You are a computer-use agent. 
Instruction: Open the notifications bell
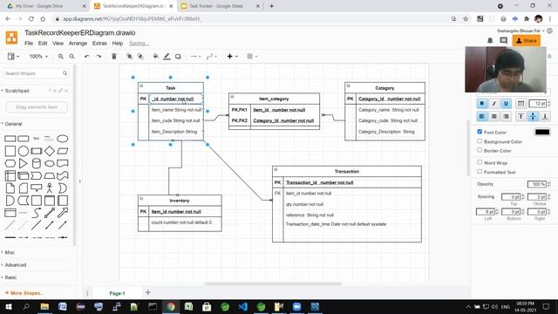pos(490,41)
